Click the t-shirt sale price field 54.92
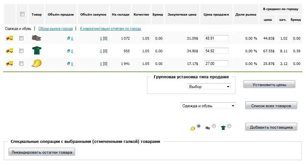 tap(216, 51)
